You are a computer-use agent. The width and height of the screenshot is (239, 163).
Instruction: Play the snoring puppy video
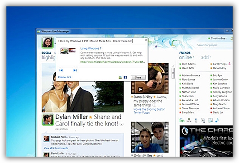tap(140, 89)
